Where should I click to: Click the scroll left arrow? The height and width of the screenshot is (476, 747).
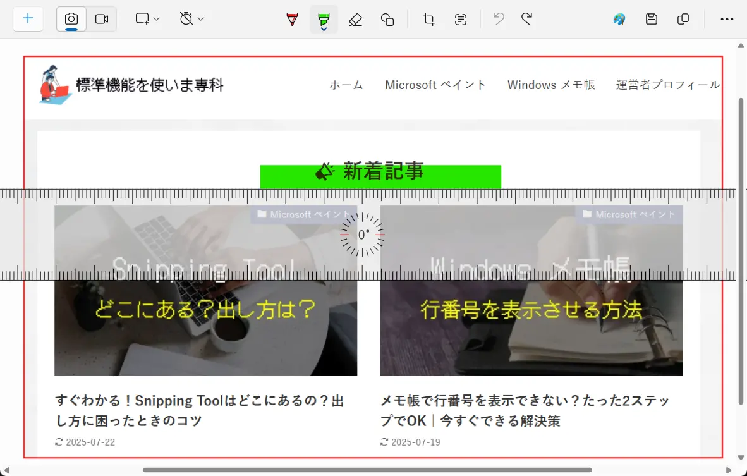click(x=7, y=470)
